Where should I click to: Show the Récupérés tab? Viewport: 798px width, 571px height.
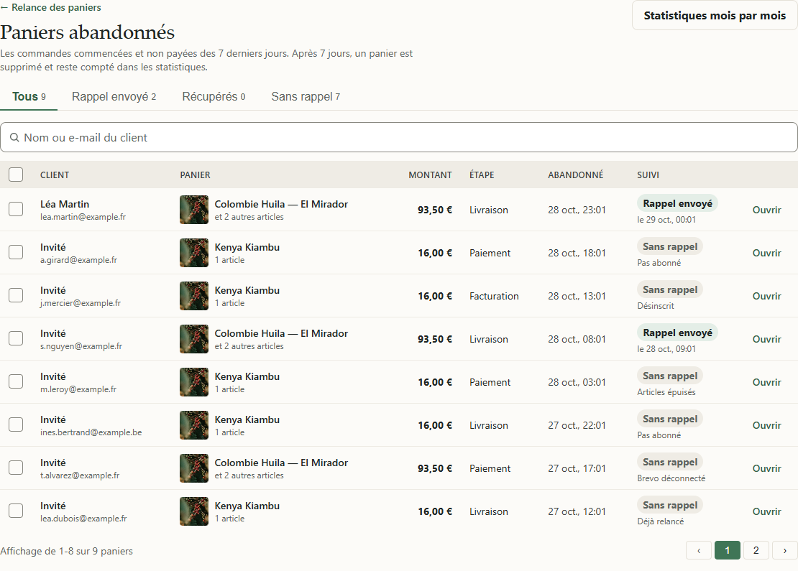click(x=214, y=97)
